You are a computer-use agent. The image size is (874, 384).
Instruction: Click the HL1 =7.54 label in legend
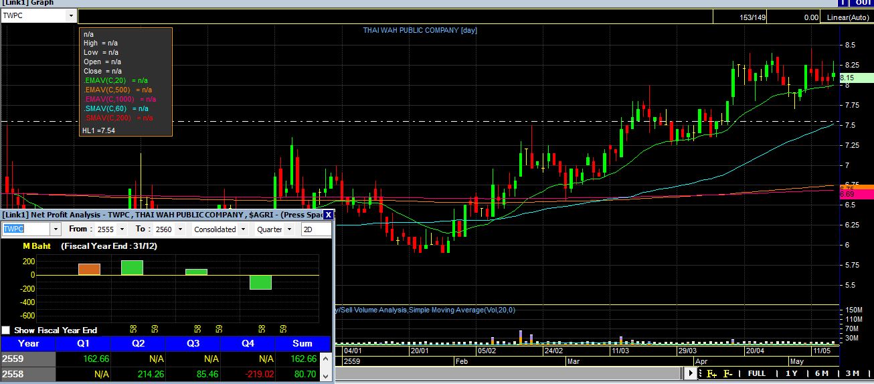click(98, 130)
